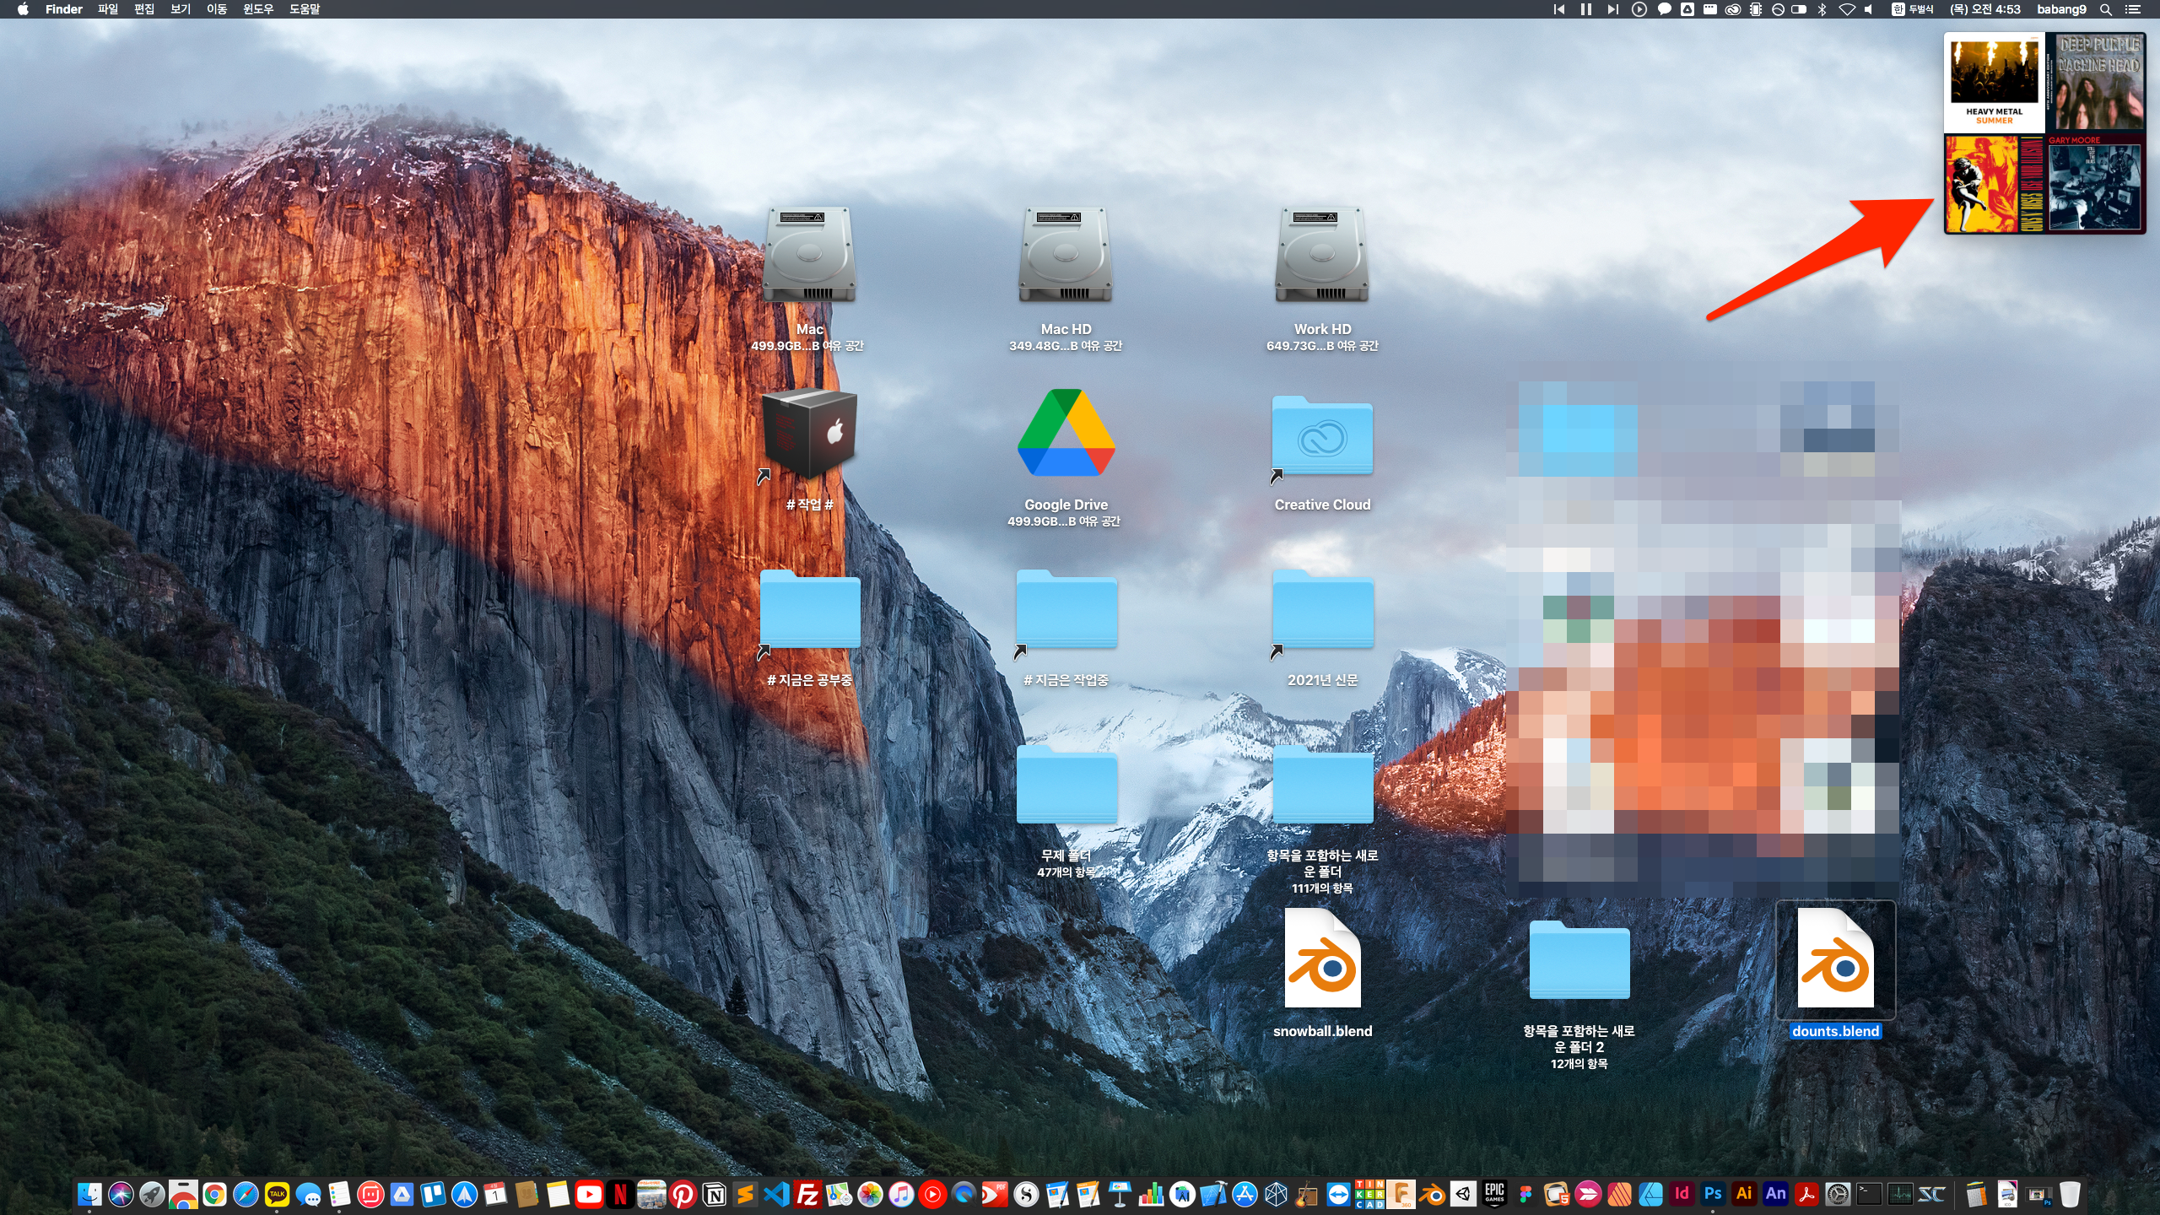Skip to next track in menu bar
The image size is (2160, 1215).
pyautogui.click(x=1612, y=9)
